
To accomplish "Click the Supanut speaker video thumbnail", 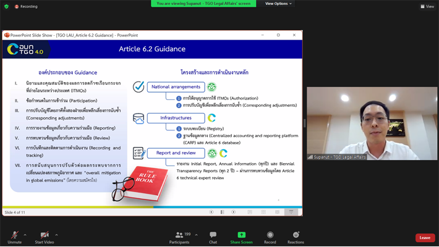I will (x=372, y=124).
